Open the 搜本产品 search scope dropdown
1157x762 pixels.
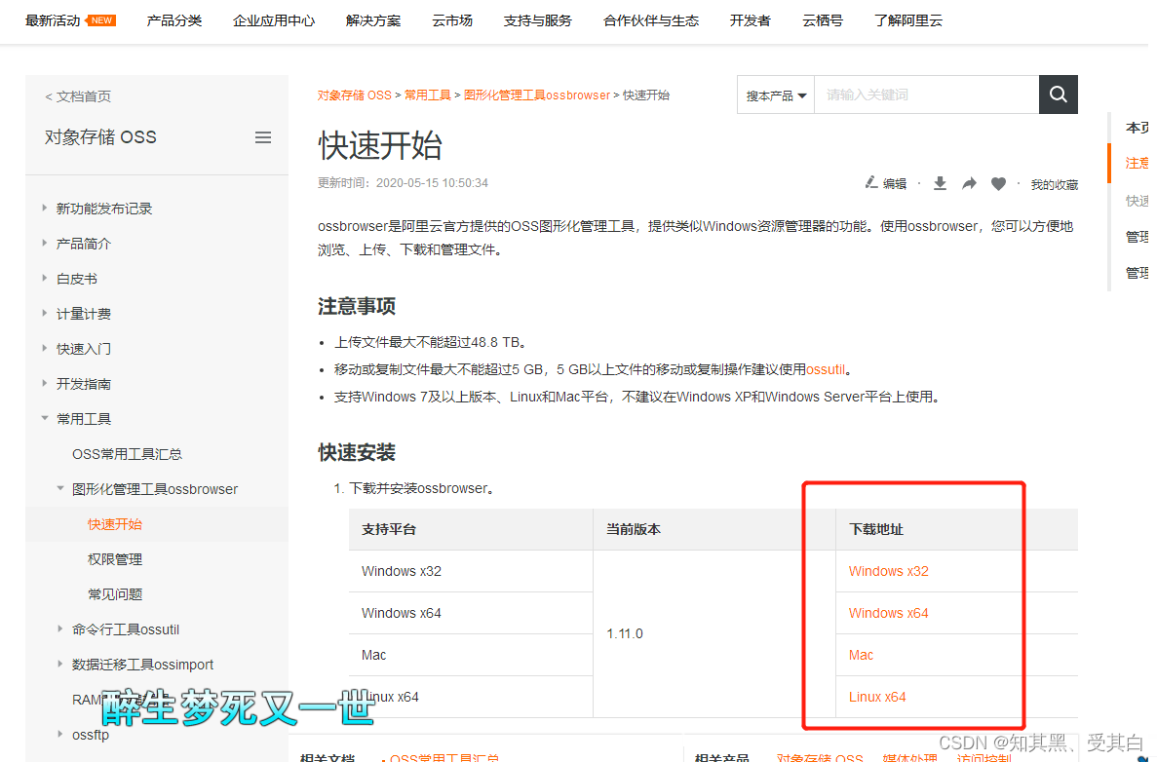776,95
